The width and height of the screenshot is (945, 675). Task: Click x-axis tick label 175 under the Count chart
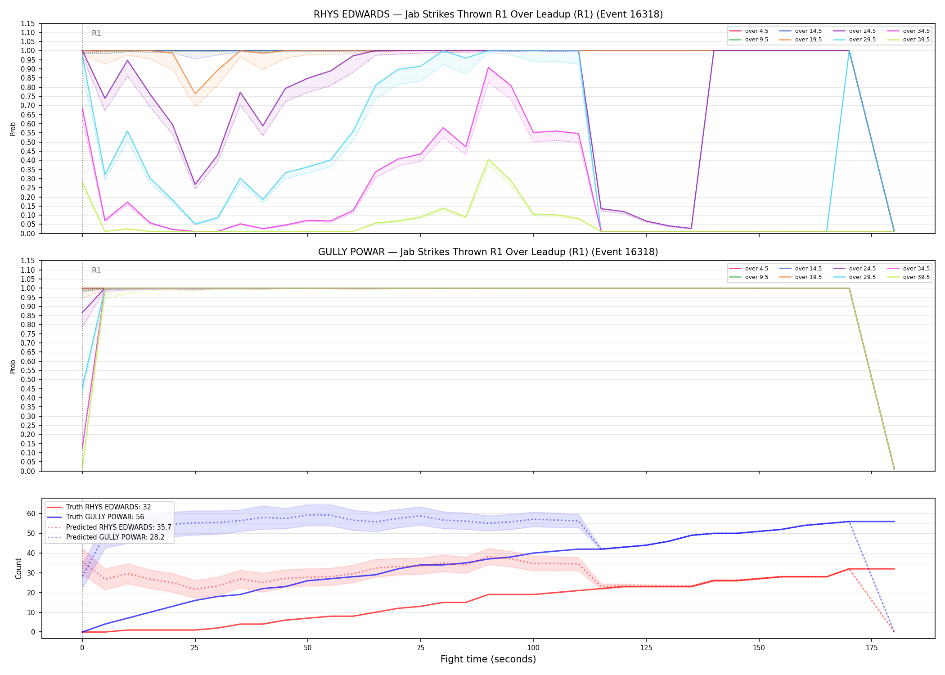tap(872, 648)
